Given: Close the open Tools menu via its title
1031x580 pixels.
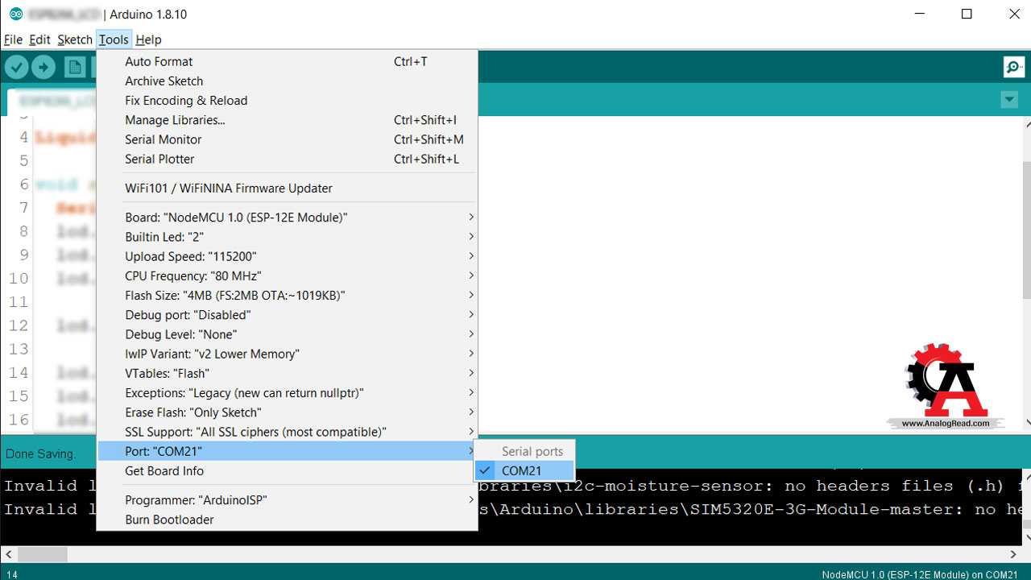Looking at the screenshot, I should click(114, 39).
